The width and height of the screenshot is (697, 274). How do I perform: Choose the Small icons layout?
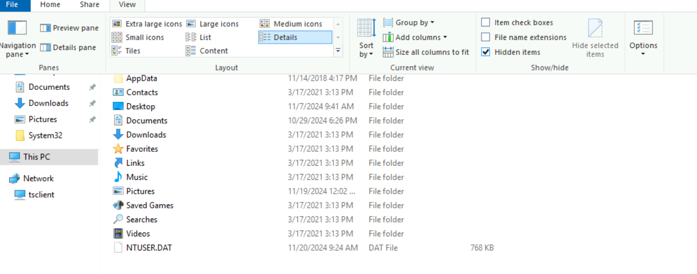pyautogui.click(x=138, y=37)
